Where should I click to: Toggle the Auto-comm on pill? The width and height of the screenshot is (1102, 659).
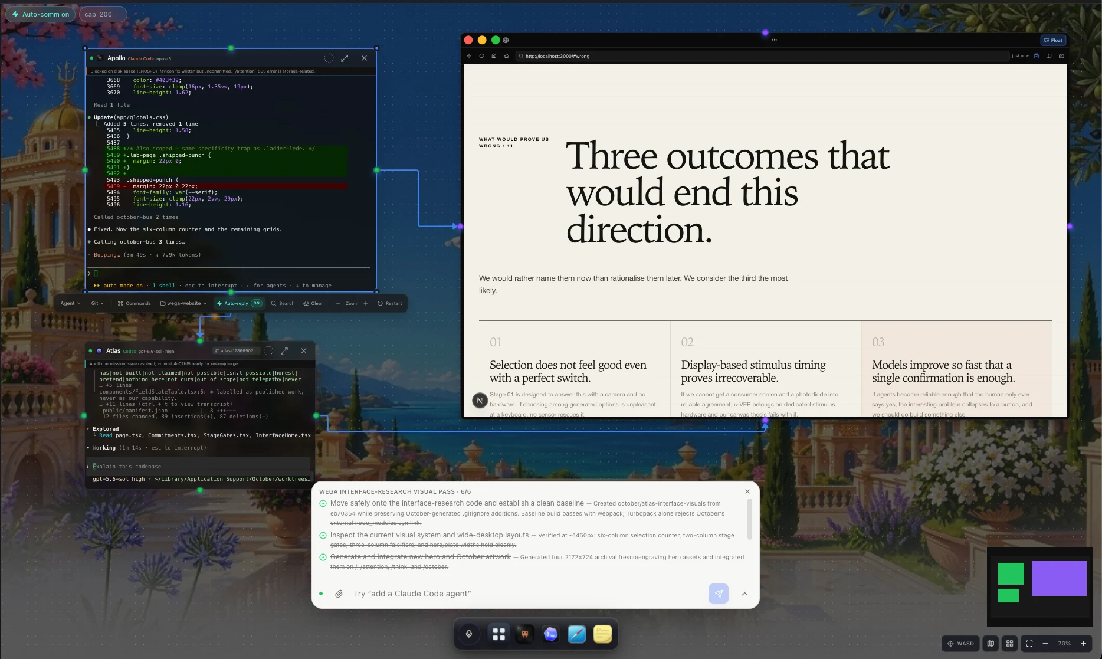pos(40,14)
